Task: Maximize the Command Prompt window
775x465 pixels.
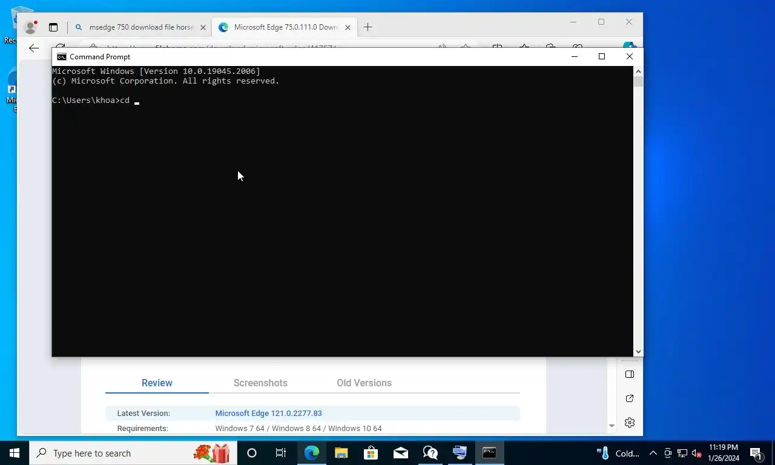Action: click(602, 56)
